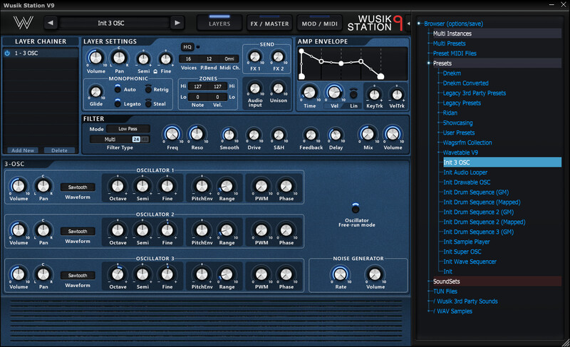The image size is (570, 347).
Task: Click the P.Bend value field showing 12
Action: (209, 58)
